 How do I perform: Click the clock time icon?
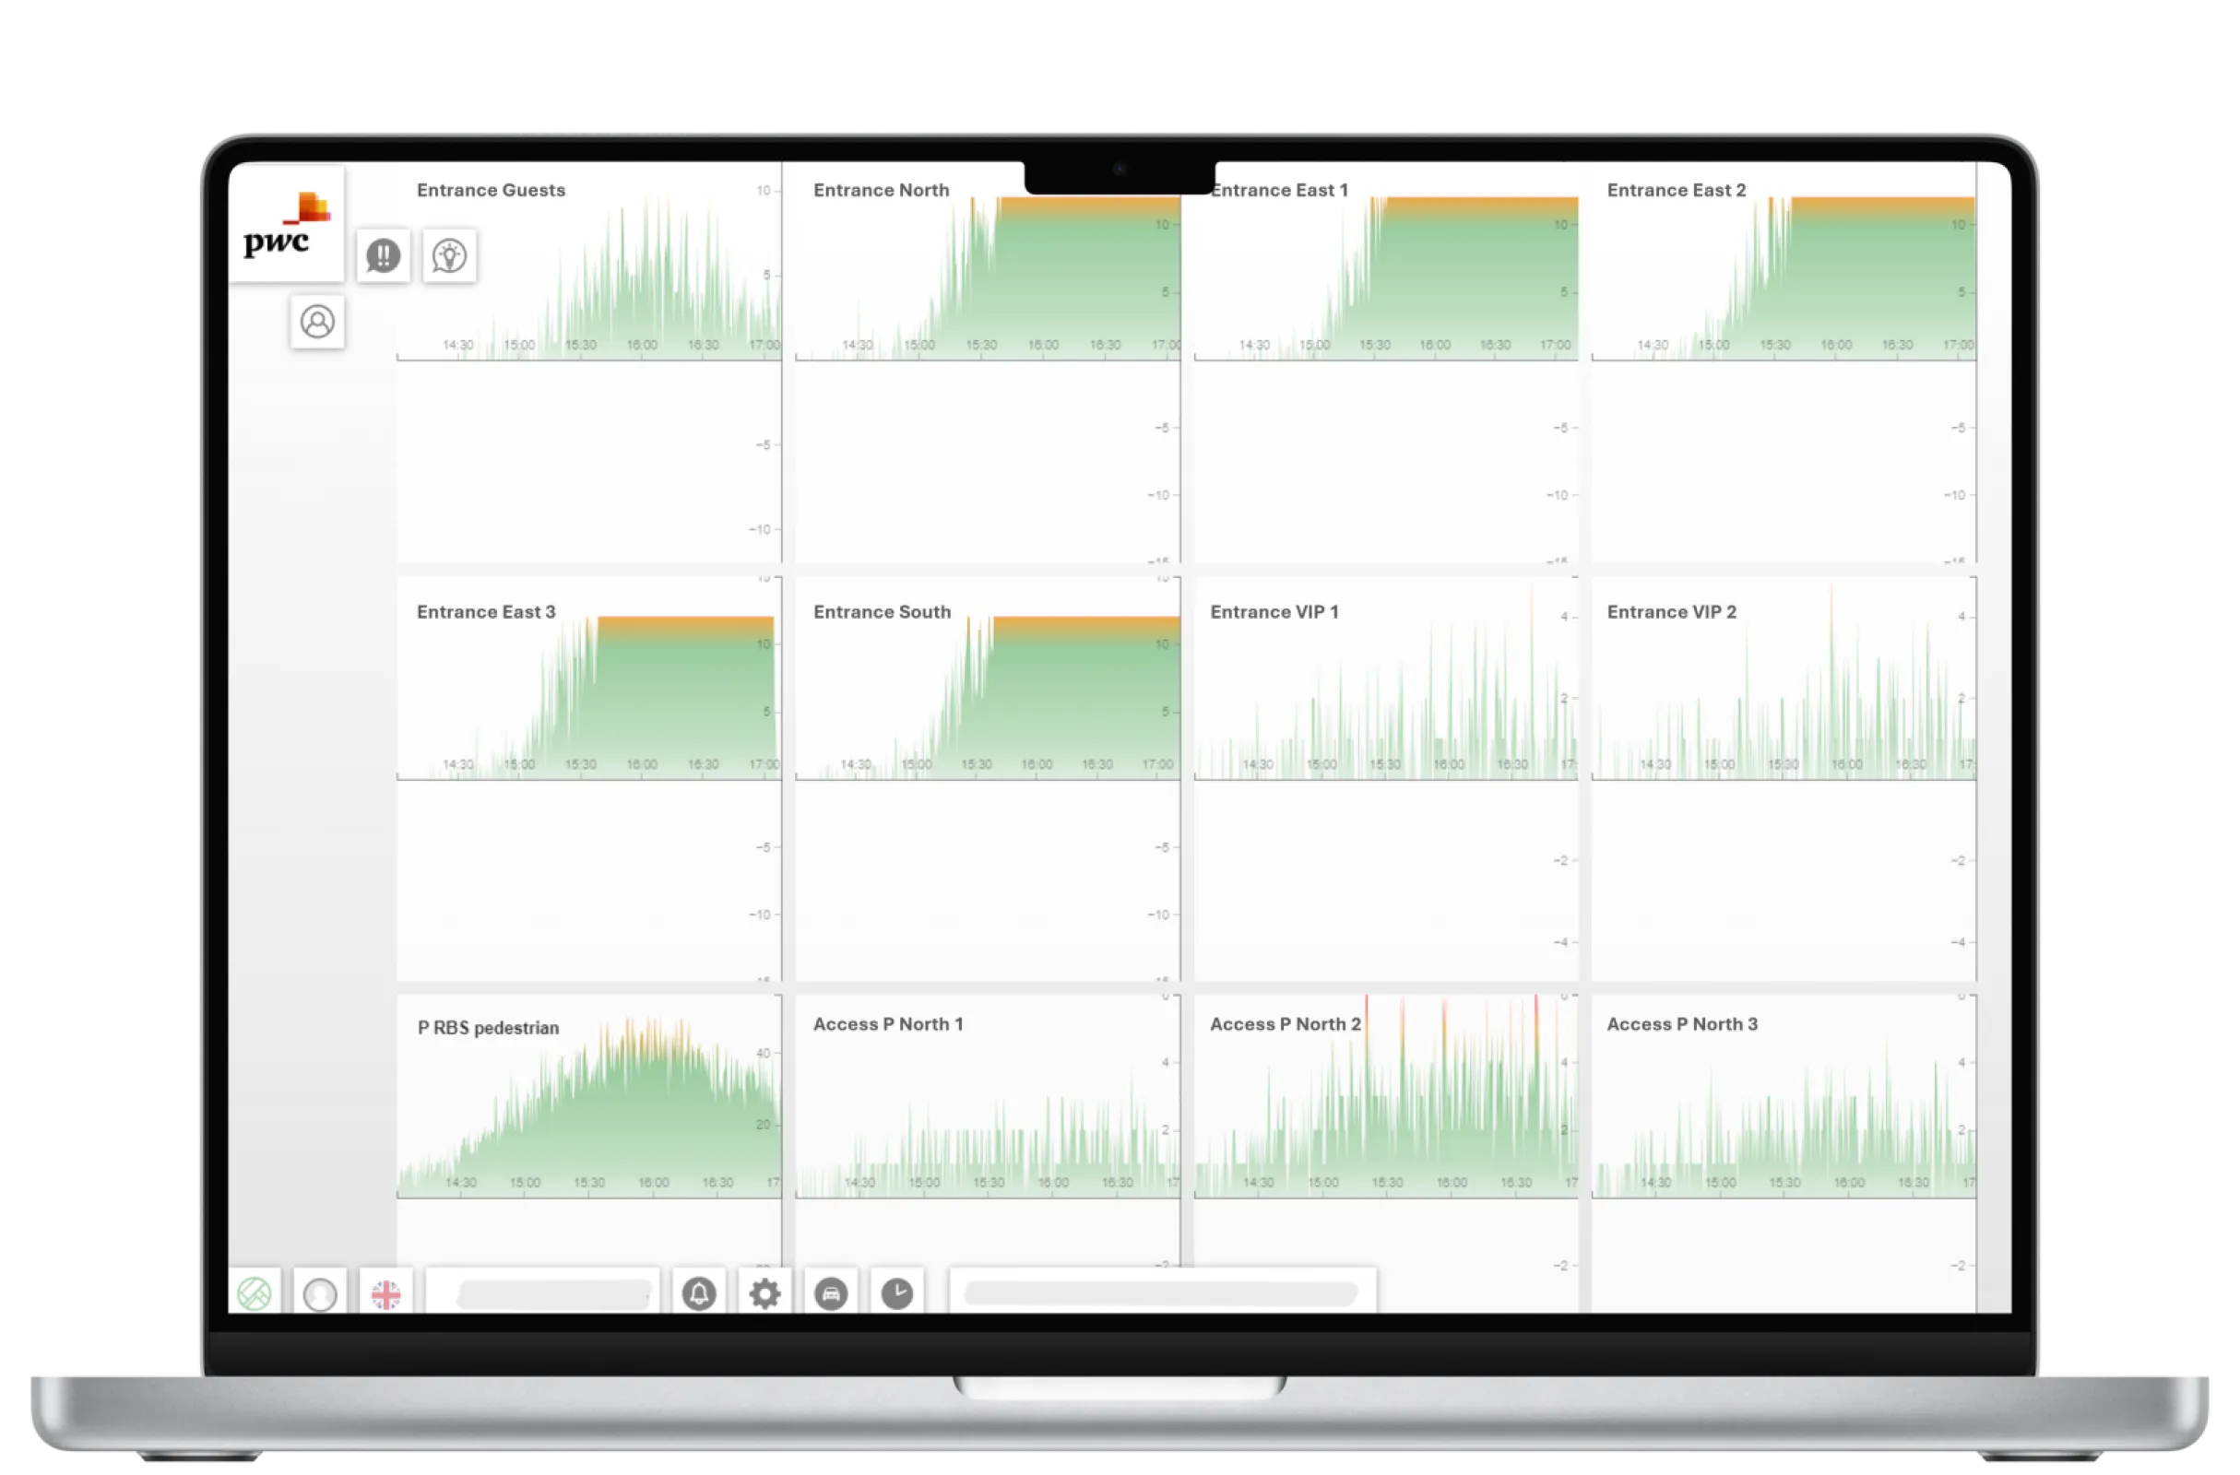[x=897, y=1293]
